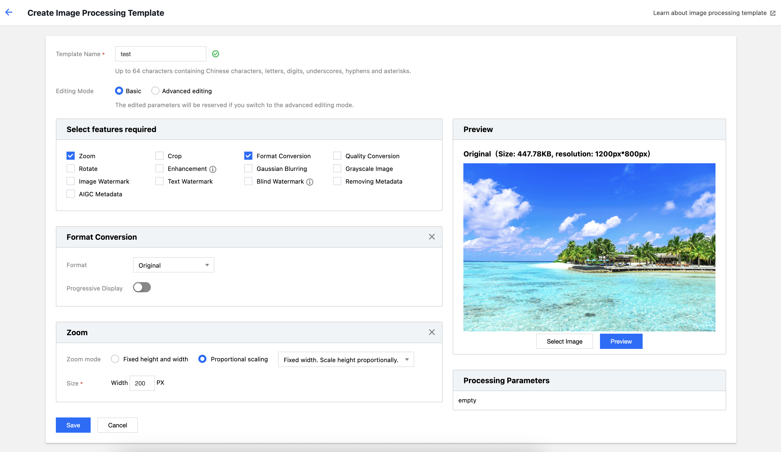This screenshot has width=781, height=452.
Task: Turn on Progressive Display toggle
Action: pos(142,287)
